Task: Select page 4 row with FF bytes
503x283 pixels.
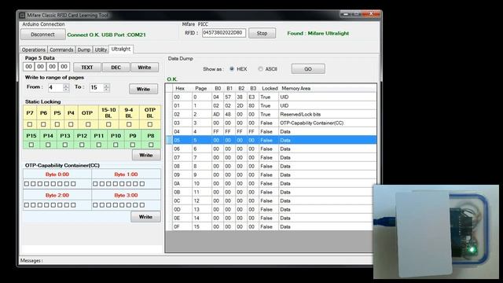Action: [x=271, y=131]
